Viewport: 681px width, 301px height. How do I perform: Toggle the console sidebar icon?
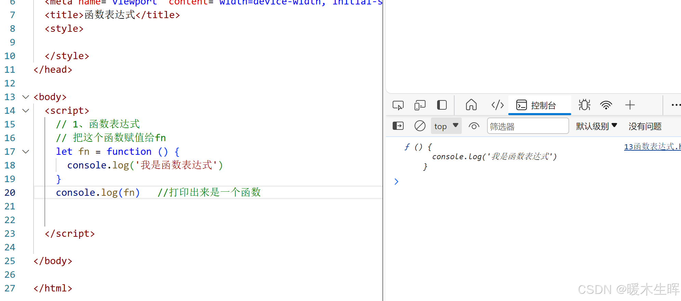[398, 126]
